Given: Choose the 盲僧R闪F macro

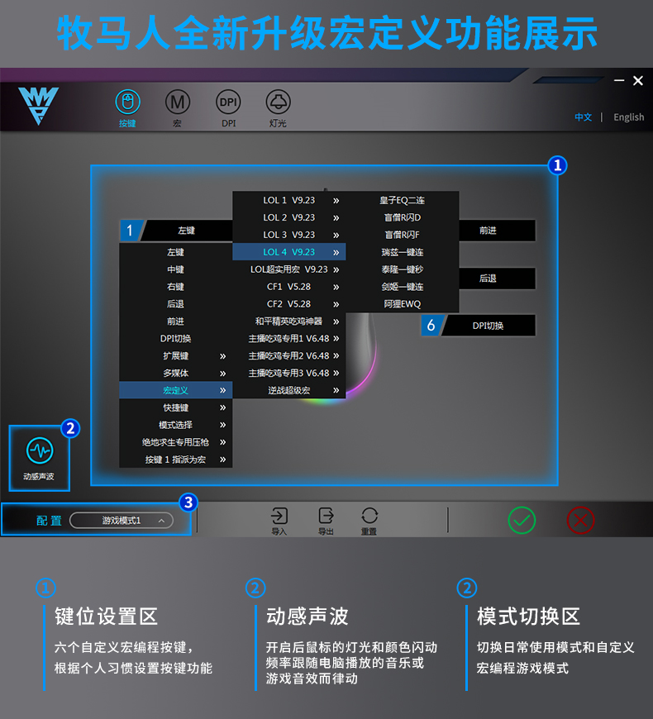Looking at the screenshot, I should tap(403, 235).
